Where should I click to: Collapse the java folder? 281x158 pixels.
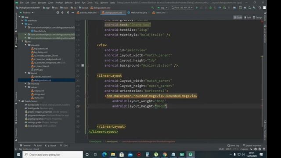pos(22,24)
